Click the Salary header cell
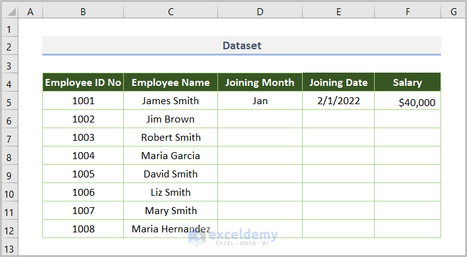Screen dimensions: 467x257 pyautogui.click(x=408, y=82)
